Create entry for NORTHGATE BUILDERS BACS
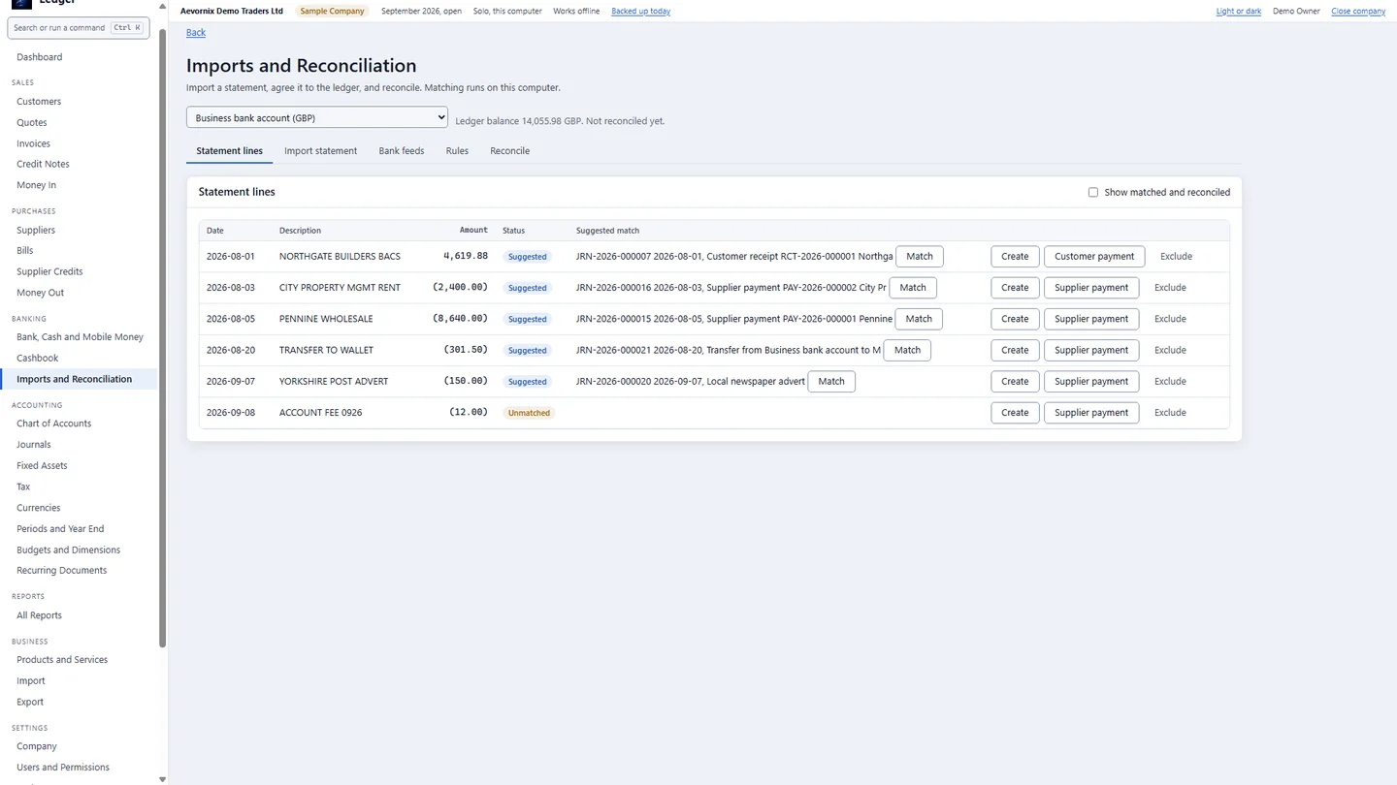The width and height of the screenshot is (1397, 785). (x=1015, y=257)
